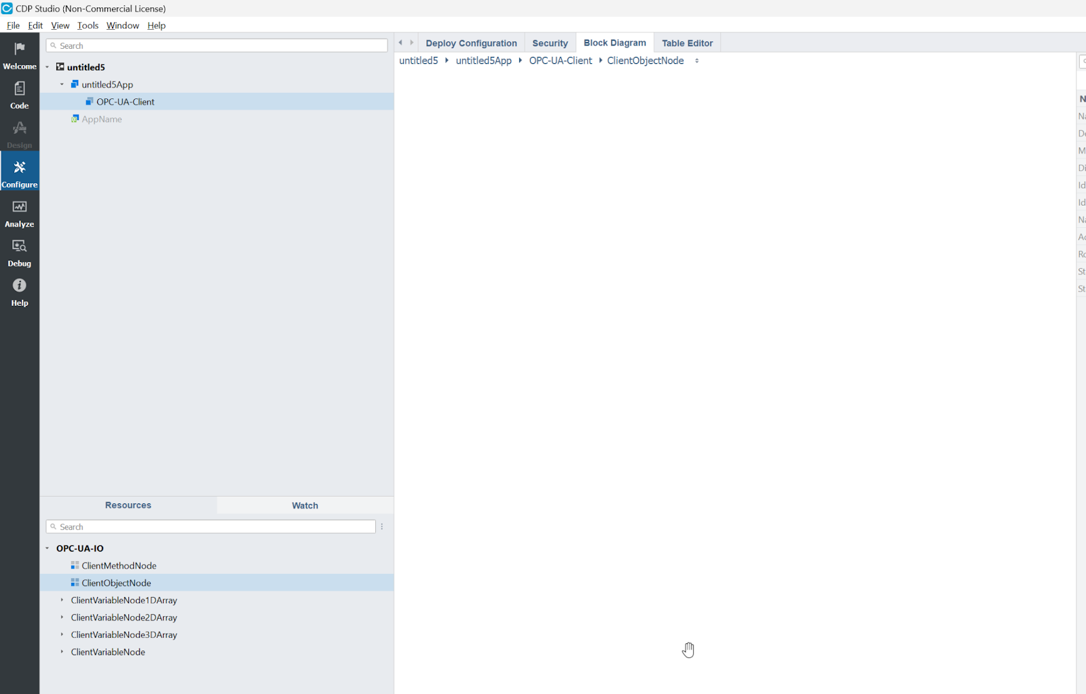Go to untitled5 in breadcrumb
This screenshot has height=694, width=1086.
pyautogui.click(x=419, y=60)
